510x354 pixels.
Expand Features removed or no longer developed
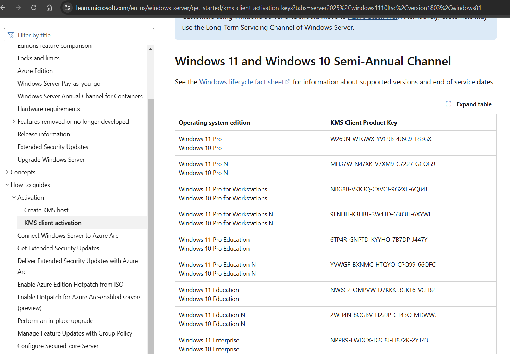pos(14,121)
